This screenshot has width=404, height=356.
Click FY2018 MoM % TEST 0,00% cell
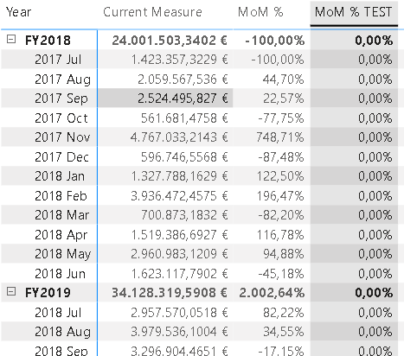(374, 41)
